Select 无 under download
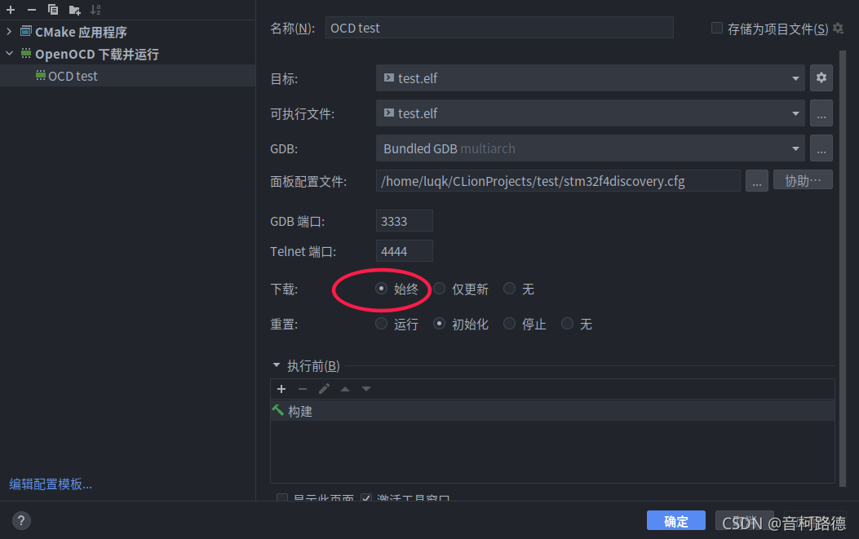The image size is (859, 539). coord(519,289)
